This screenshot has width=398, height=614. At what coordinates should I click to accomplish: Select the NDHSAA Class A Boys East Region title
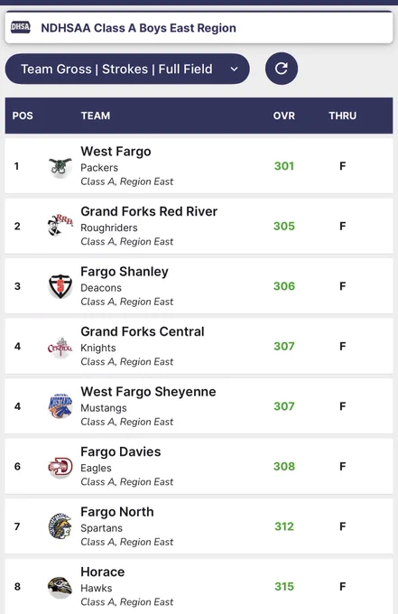(x=139, y=28)
